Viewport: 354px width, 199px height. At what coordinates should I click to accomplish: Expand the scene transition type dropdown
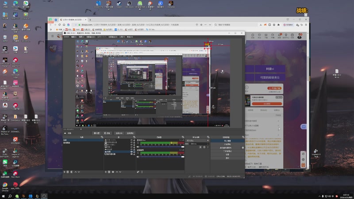pyautogui.click(x=197, y=141)
